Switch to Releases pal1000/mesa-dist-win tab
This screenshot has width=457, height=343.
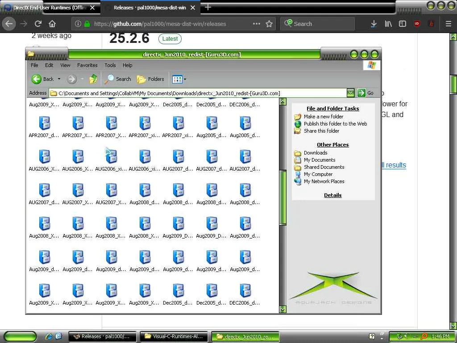pos(150,8)
